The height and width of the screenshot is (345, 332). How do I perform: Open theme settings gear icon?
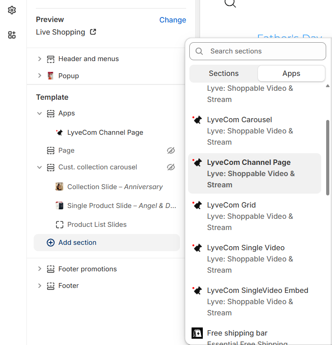12,10
